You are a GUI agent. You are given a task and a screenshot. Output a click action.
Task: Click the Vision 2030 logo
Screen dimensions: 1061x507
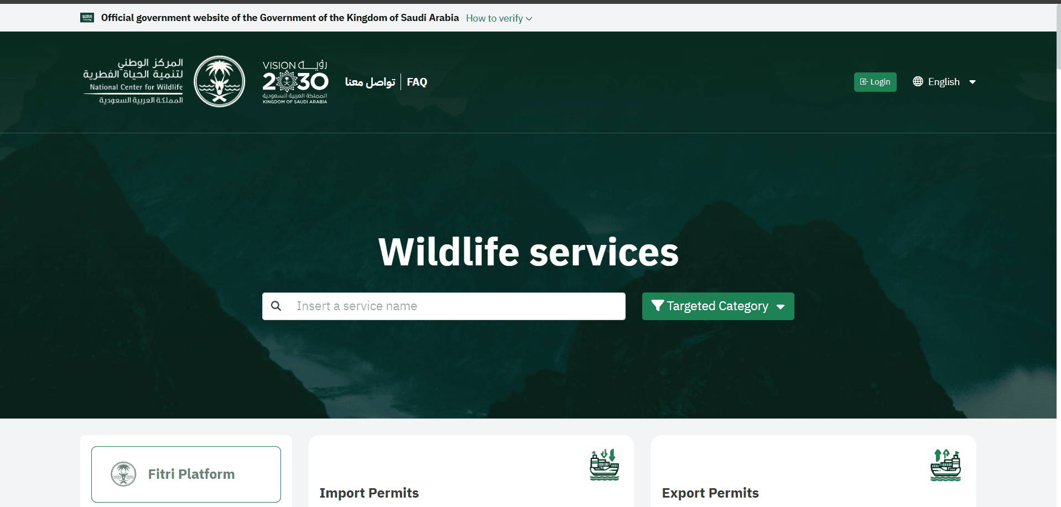(295, 81)
